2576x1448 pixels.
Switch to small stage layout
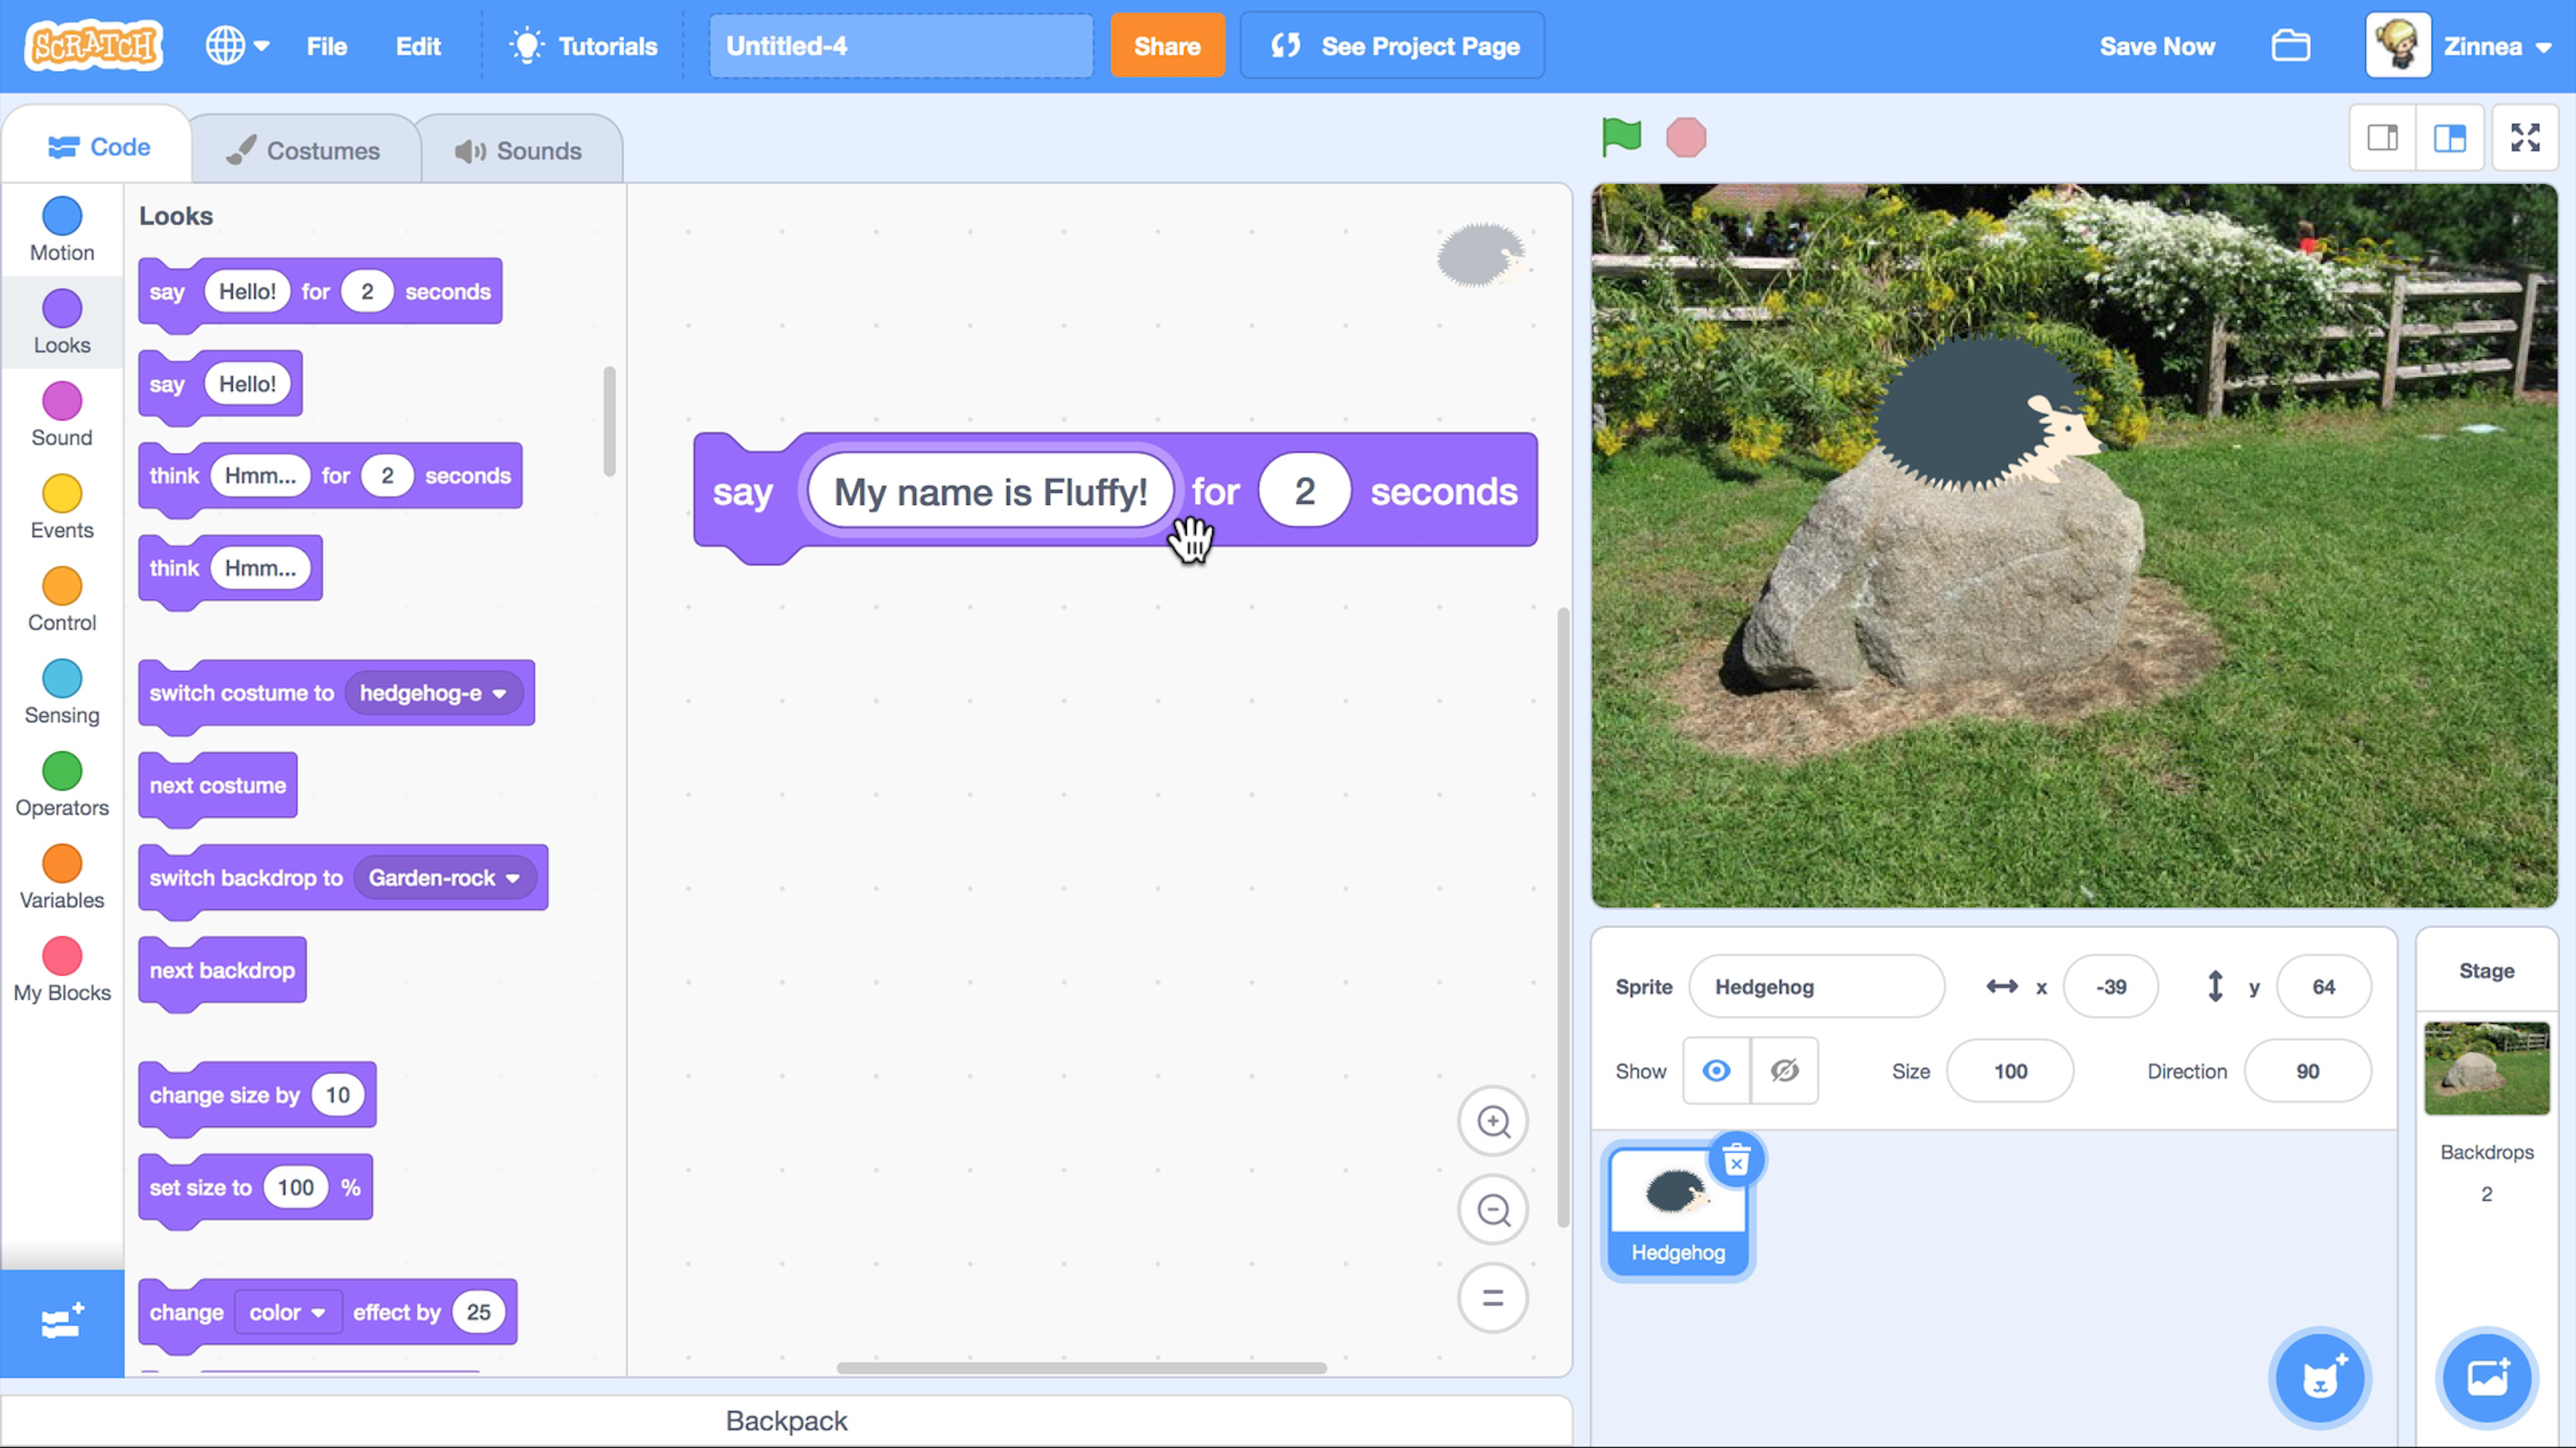[x=2382, y=138]
